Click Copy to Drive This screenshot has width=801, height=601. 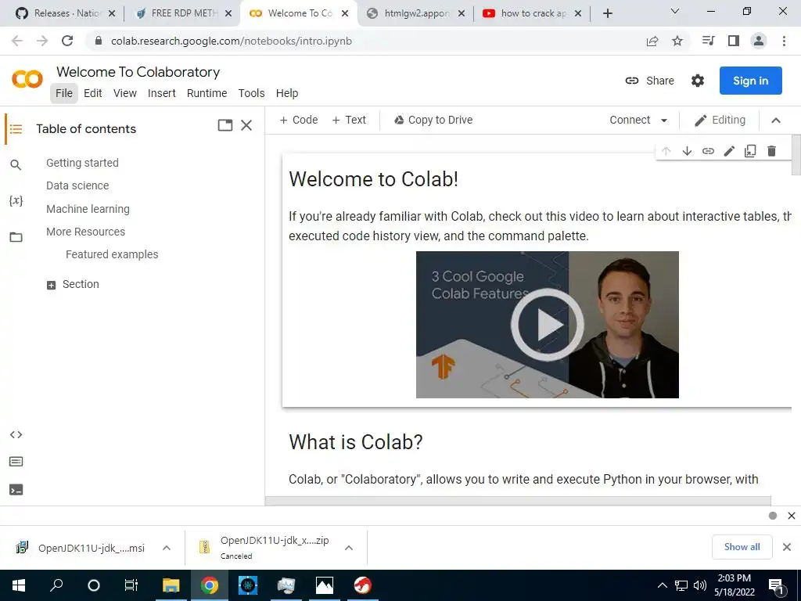pyautogui.click(x=433, y=120)
